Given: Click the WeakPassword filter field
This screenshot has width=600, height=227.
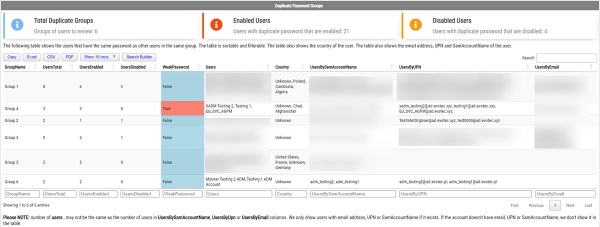Looking at the screenshot, I should 182,193.
